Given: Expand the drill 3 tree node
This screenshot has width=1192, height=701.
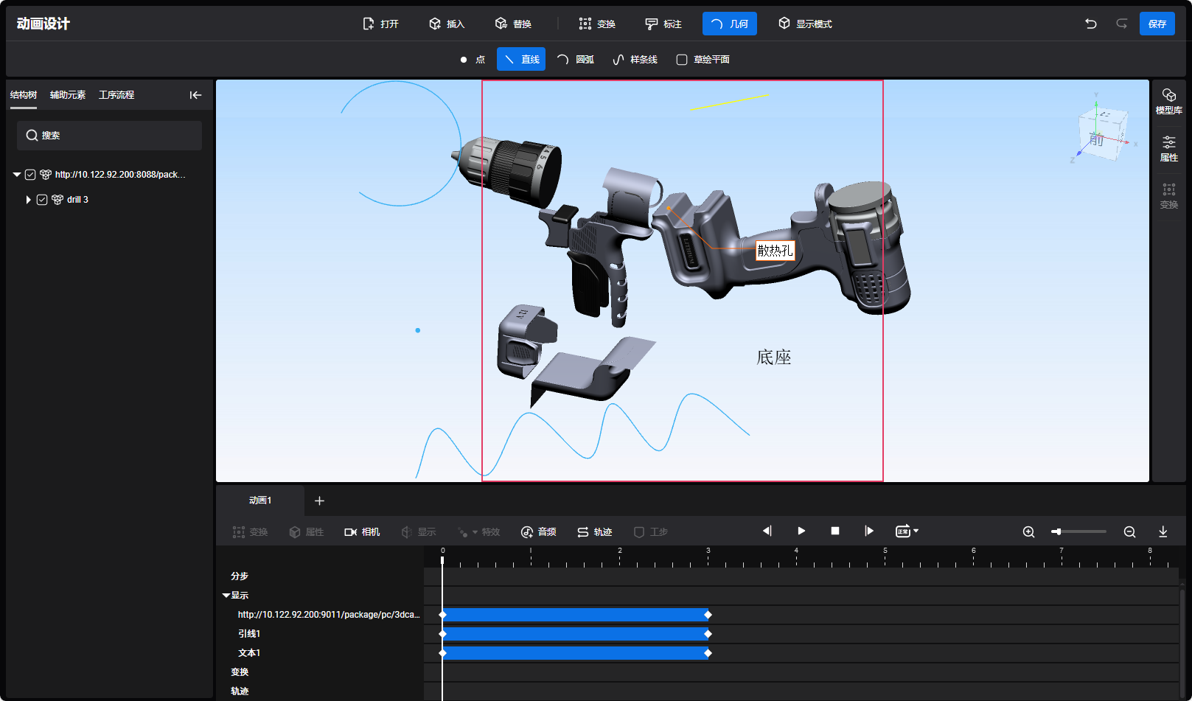Looking at the screenshot, I should [x=28, y=200].
